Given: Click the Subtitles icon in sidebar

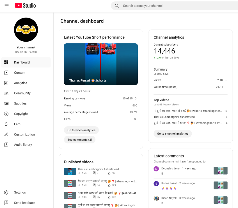Looking at the screenshot, I should coord(6,103).
